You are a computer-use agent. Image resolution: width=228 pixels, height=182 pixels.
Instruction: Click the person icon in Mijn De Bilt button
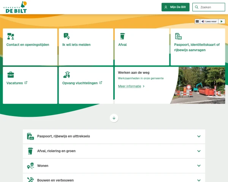click(x=166, y=7)
